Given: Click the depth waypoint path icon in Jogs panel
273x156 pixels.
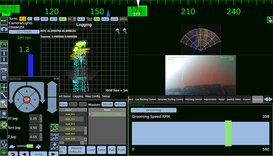Looking at the screenshot, I should pos(54,137).
